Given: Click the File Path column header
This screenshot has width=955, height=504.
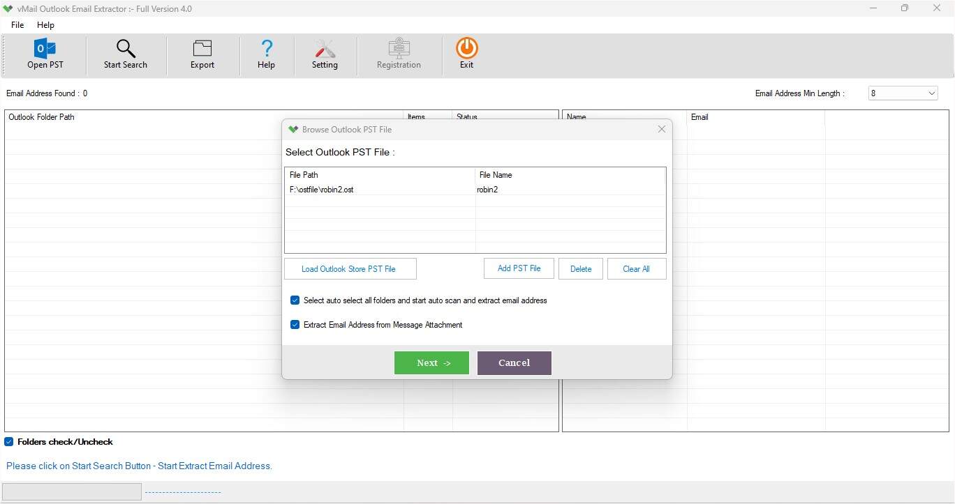Looking at the screenshot, I should pos(380,175).
